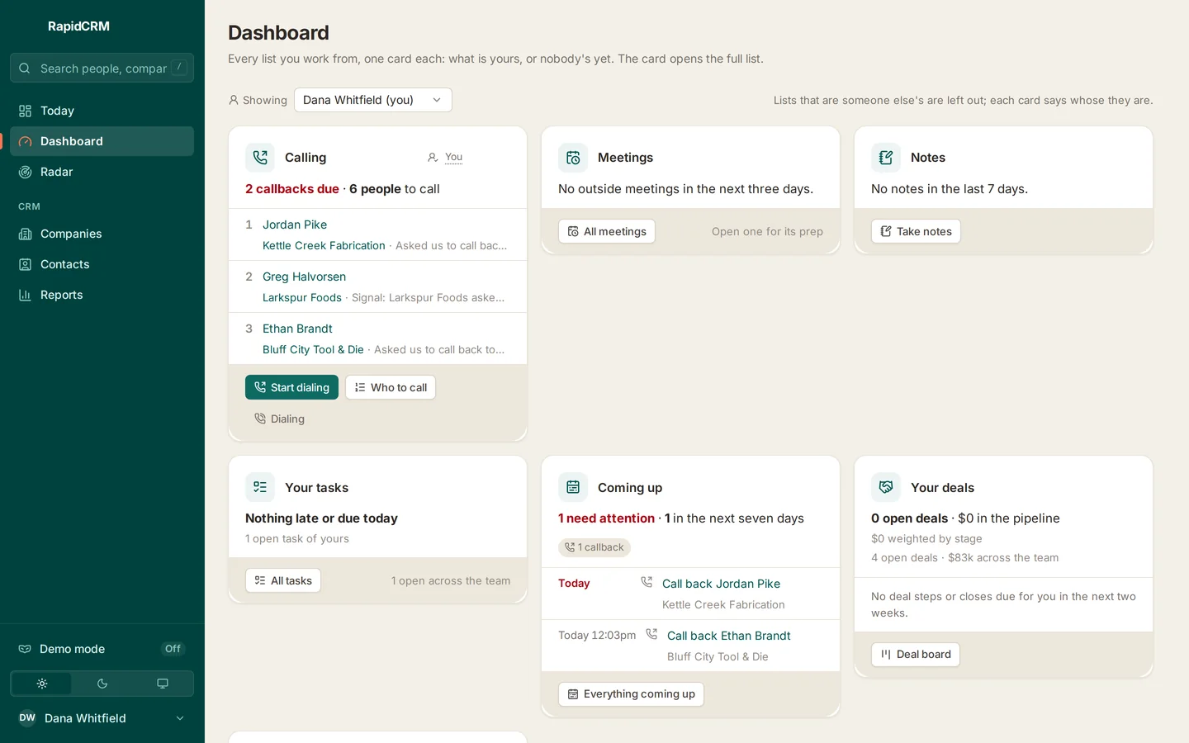Click the Calling card phone icon
The height and width of the screenshot is (743, 1189).
click(x=260, y=158)
